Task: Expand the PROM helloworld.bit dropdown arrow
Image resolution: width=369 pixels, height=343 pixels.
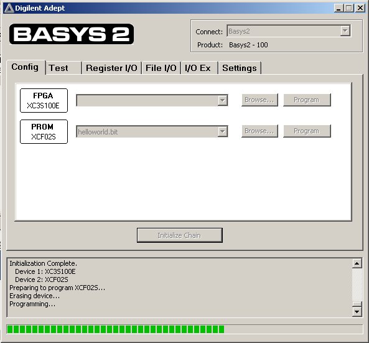Action: [x=222, y=131]
